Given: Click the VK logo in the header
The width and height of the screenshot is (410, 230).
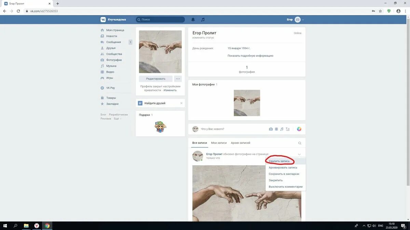Looking at the screenshot, I should [103, 20].
